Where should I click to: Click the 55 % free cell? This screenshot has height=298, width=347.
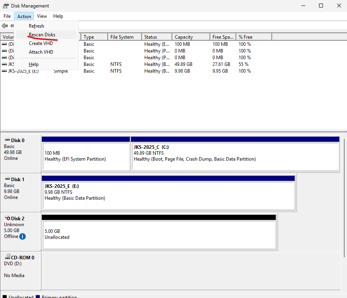tap(243, 64)
